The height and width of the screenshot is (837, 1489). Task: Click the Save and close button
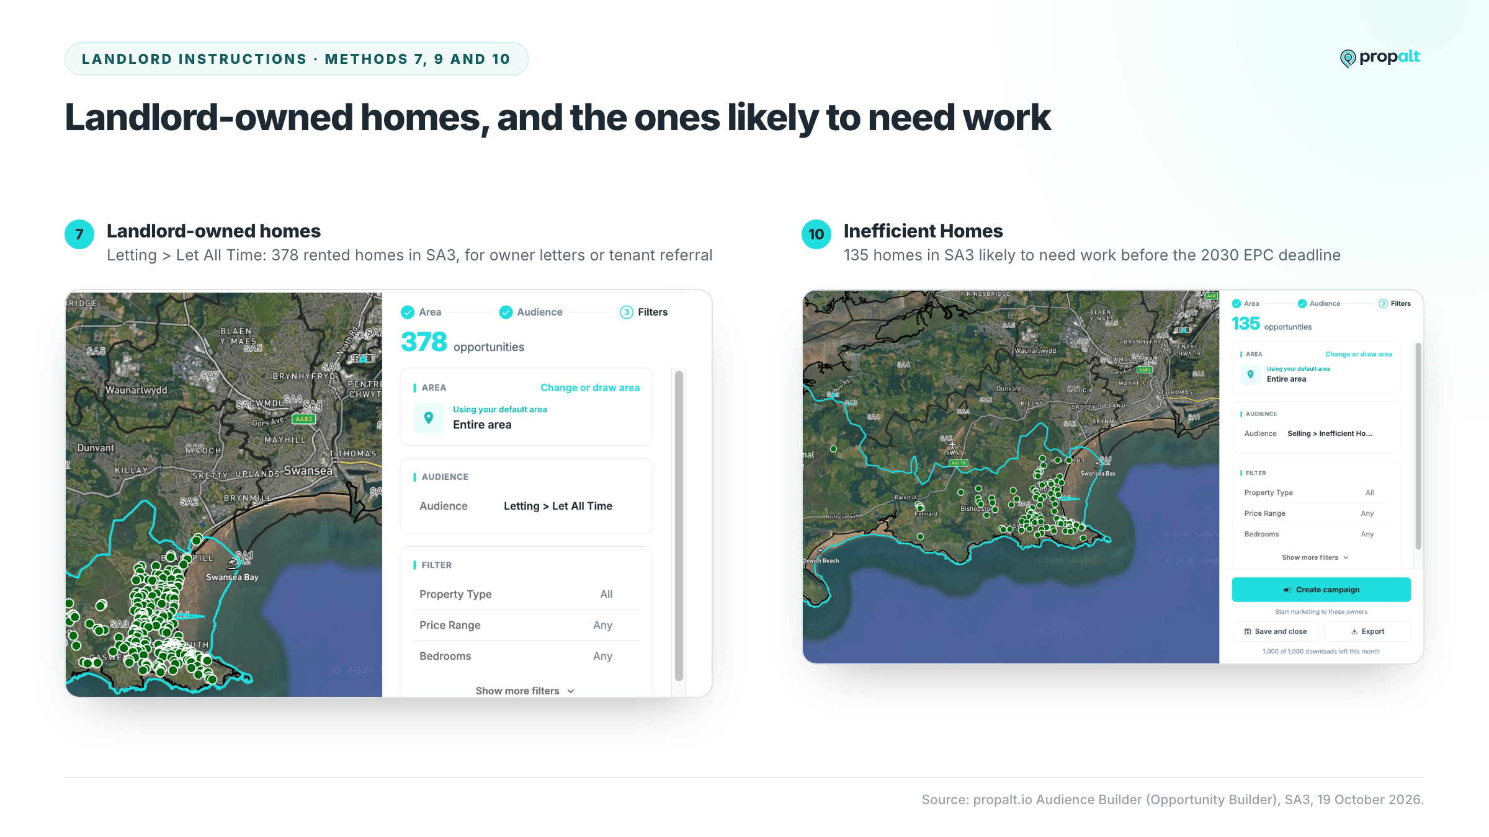[1276, 631]
